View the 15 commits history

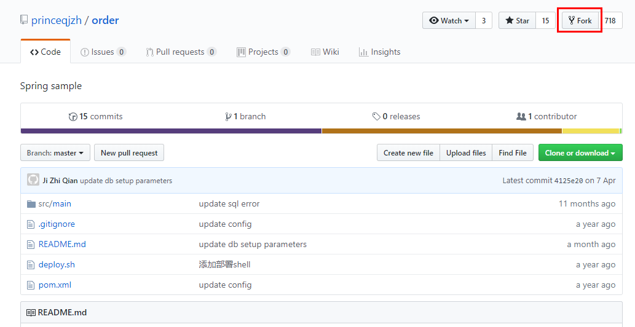click(x=96, y=117)
